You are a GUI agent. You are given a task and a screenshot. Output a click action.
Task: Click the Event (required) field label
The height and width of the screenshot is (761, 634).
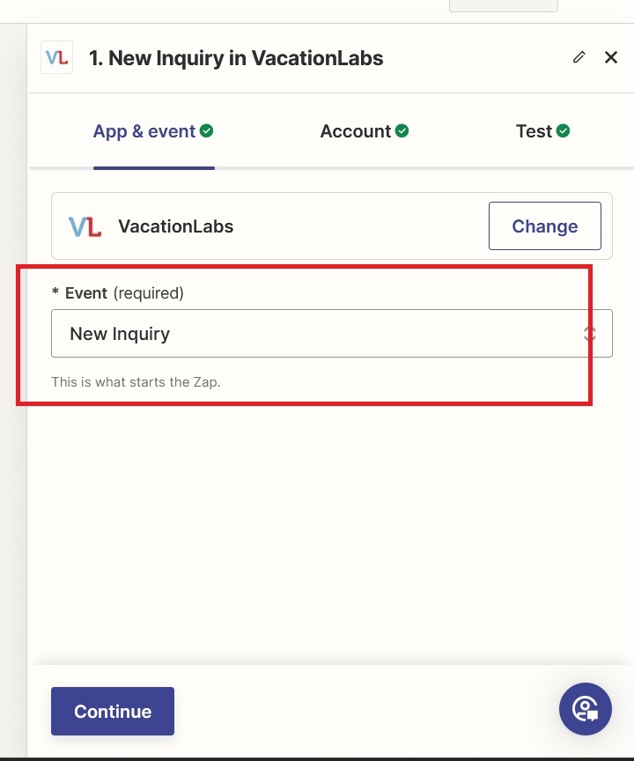[123, 293]
